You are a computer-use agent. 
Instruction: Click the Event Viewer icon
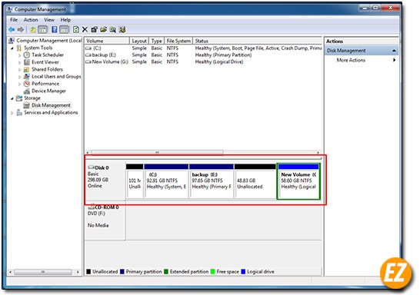[x=26, y=62]
